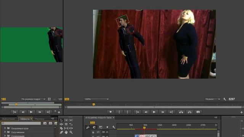Image resolution: width=244 pixels, height=137 pixels.
Task: Toggle V3 track lock
Action: (93, 132)
